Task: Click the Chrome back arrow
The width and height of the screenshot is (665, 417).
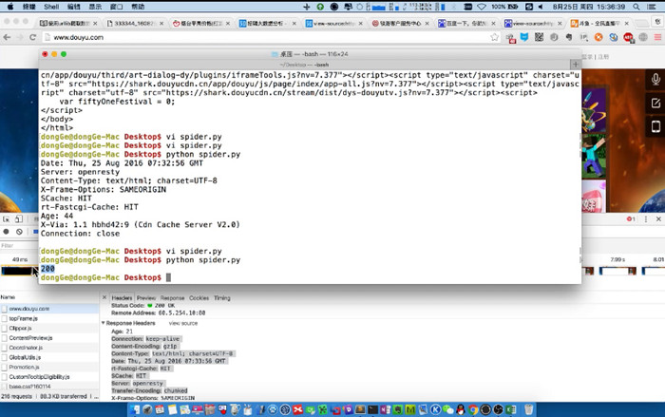Action: (x=7, y=37)
